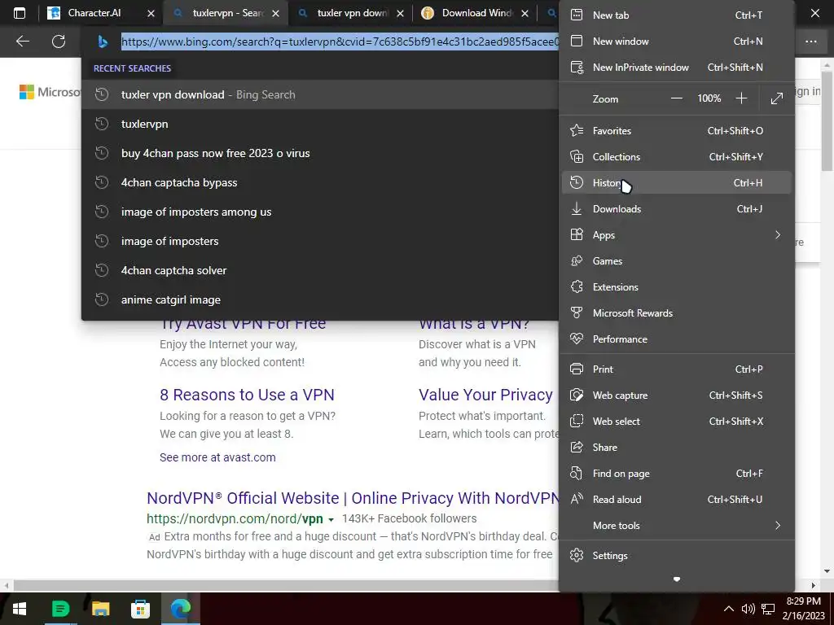Viewport: 834px width, 625px height.
Task: Select the 'image of imposters' suggestion
Action: click(x=320, y=241)
